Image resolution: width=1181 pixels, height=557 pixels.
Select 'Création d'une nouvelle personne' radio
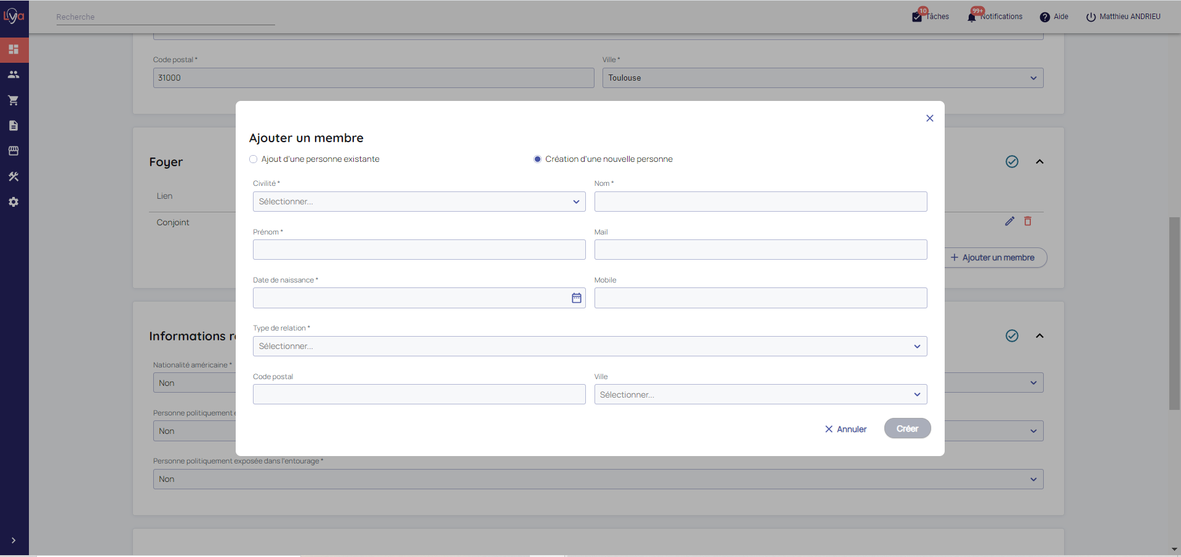tap(537, 159)
